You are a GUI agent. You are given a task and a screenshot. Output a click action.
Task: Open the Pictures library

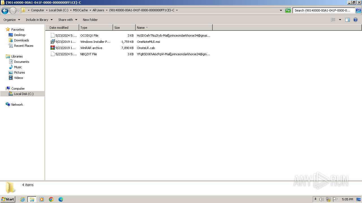coord(20,72)
